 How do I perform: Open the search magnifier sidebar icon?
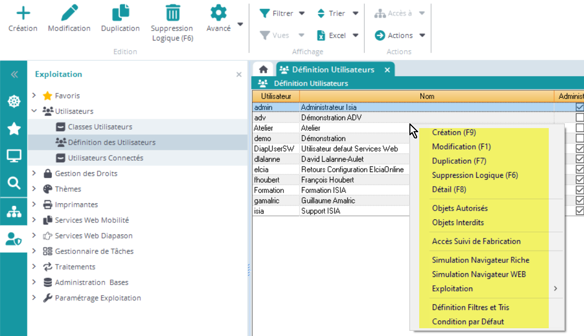click(13, 183)
